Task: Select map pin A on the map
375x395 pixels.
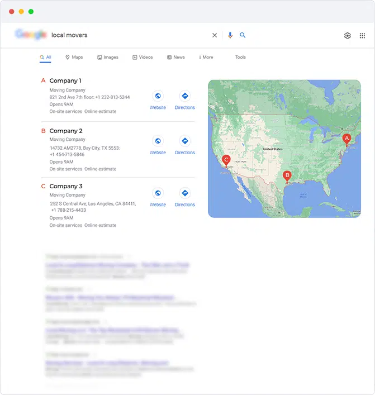Action: point(346,139)
